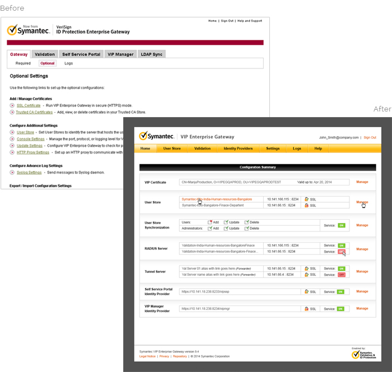Manage the Tunnel Server row

362,271
